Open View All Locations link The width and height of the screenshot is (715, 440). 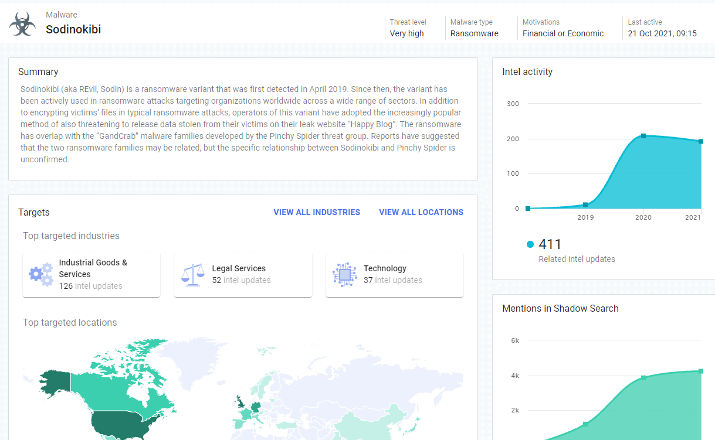tap(421, 212)
